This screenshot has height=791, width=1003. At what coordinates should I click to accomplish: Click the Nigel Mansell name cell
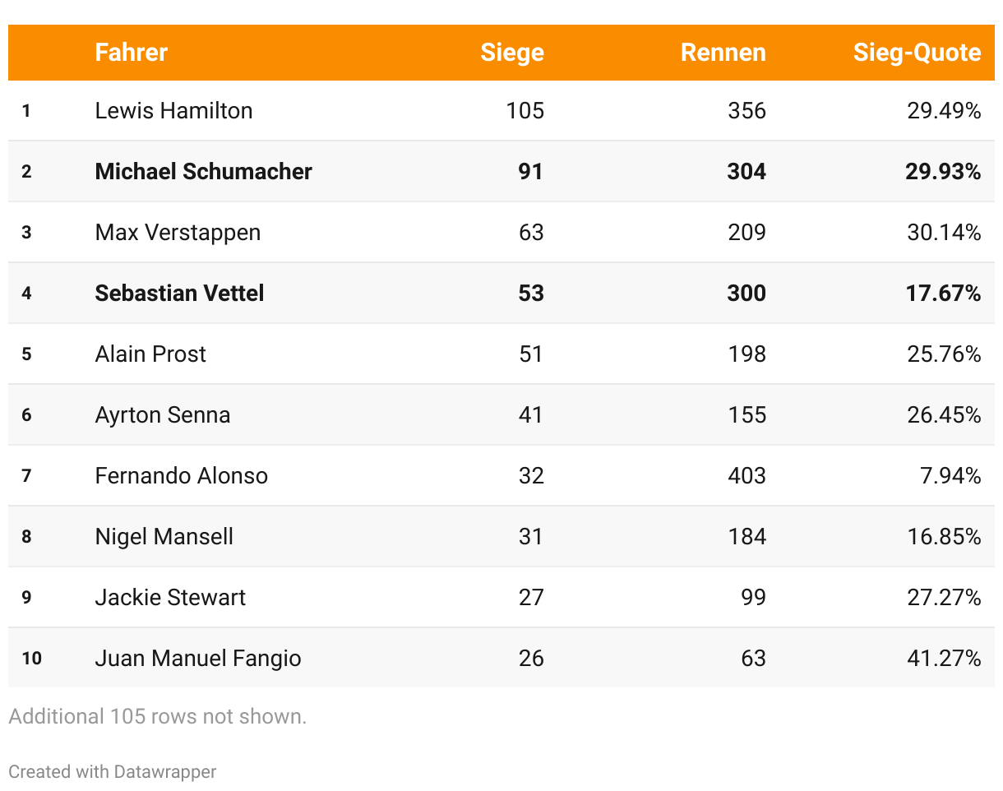pyautogui.click(x=164, y=537)
